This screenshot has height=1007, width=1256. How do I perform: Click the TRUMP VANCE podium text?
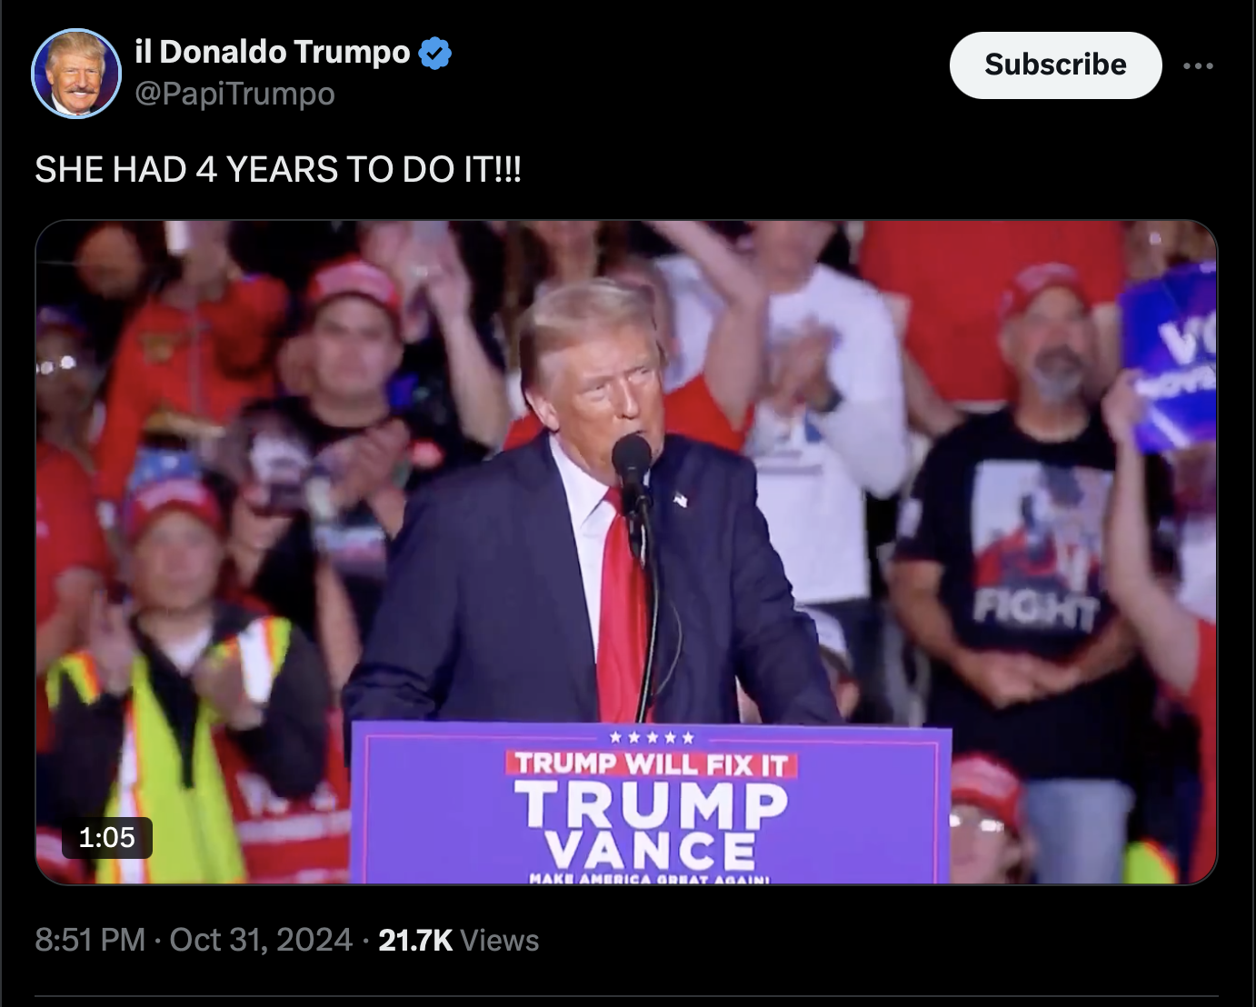651,825
